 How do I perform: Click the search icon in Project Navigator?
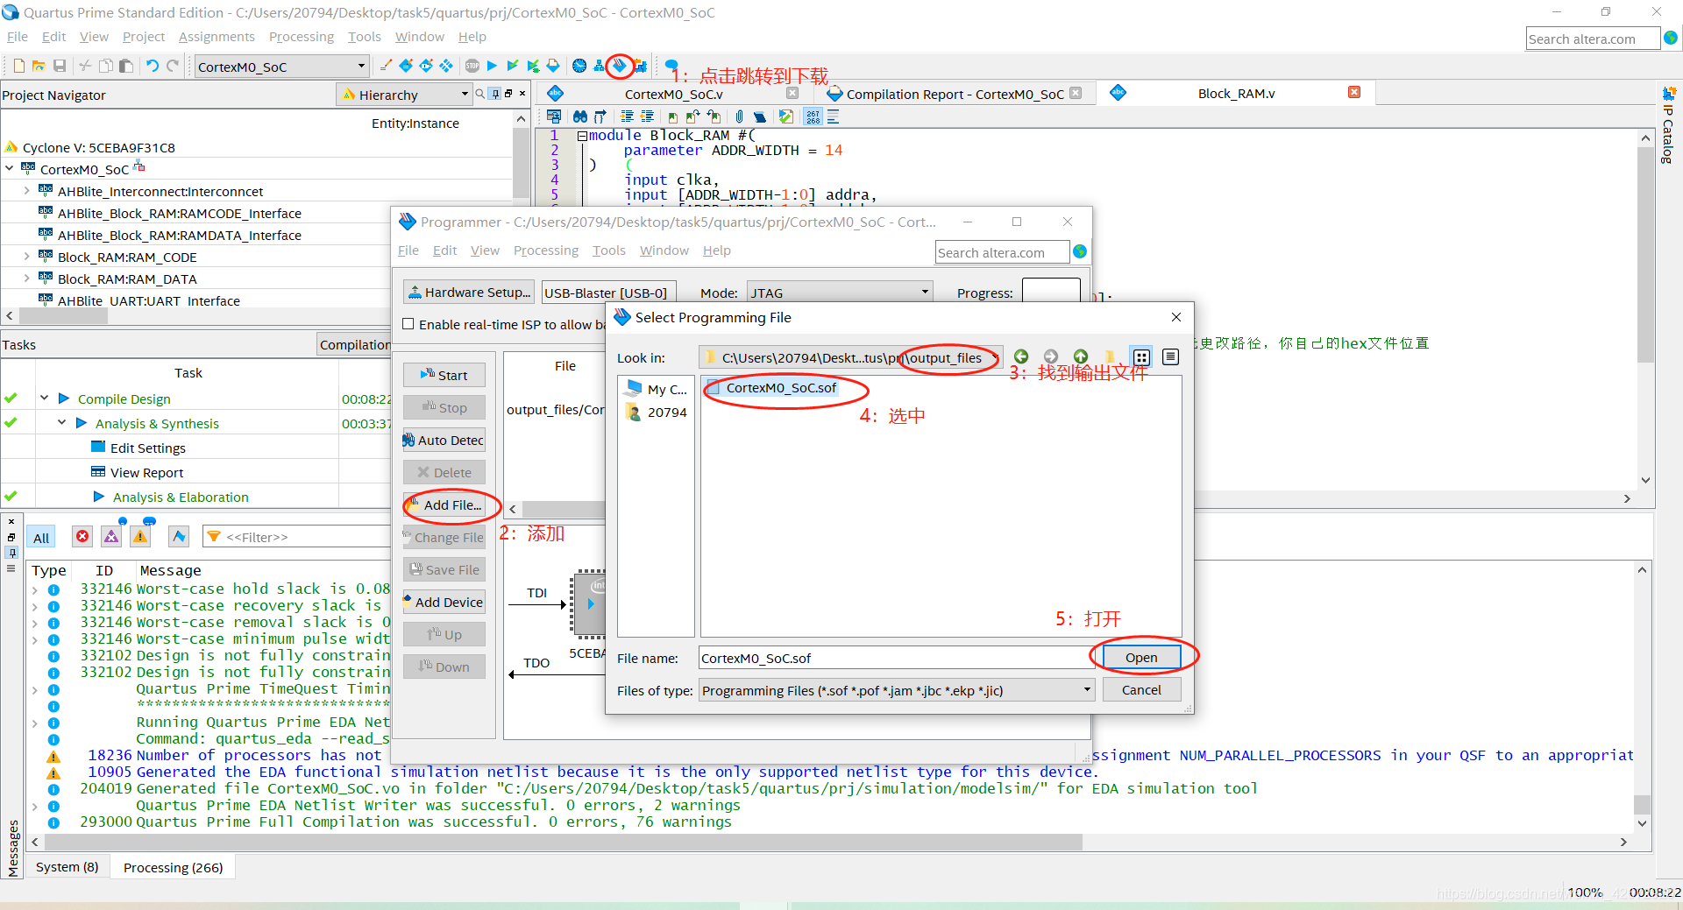(480, 94)
